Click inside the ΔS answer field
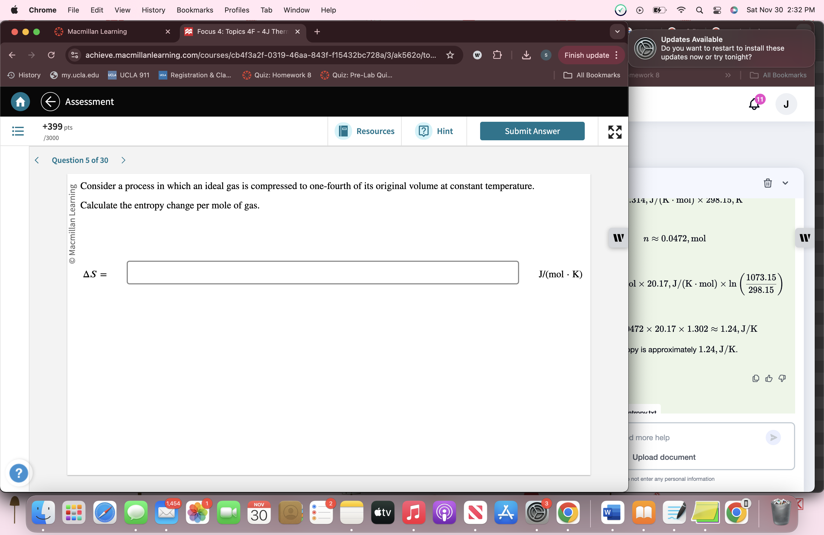The width and height of the screenshot is (824, 535). point(322,273)
